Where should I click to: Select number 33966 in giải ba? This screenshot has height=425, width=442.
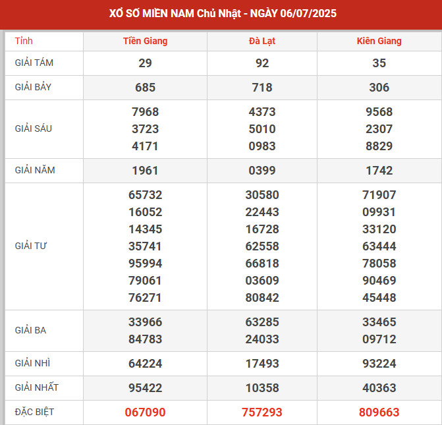pyautogui.click(x=145, y=322)
